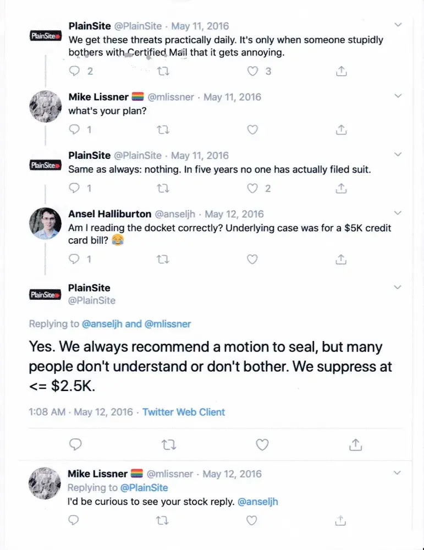Click the @anseljh mention in Mike's last reply
This screenshot has height=550, width=424.
[258, 502]
